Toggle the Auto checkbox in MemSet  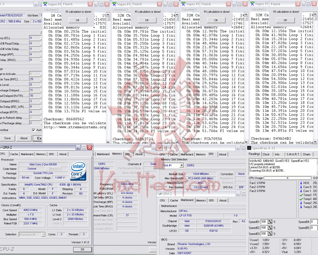[33, 130]
